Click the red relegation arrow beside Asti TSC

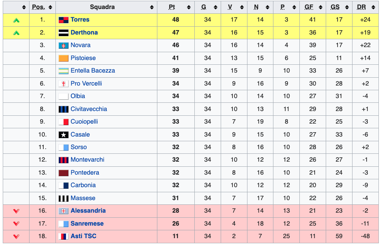point(16,237)
